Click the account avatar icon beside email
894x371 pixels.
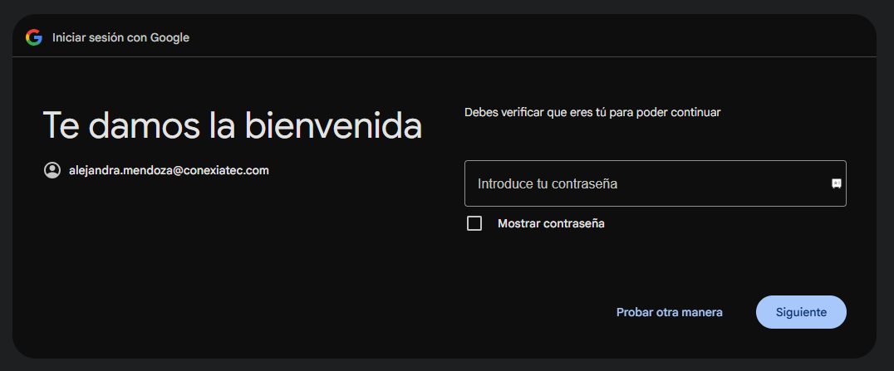pos(52,170)
